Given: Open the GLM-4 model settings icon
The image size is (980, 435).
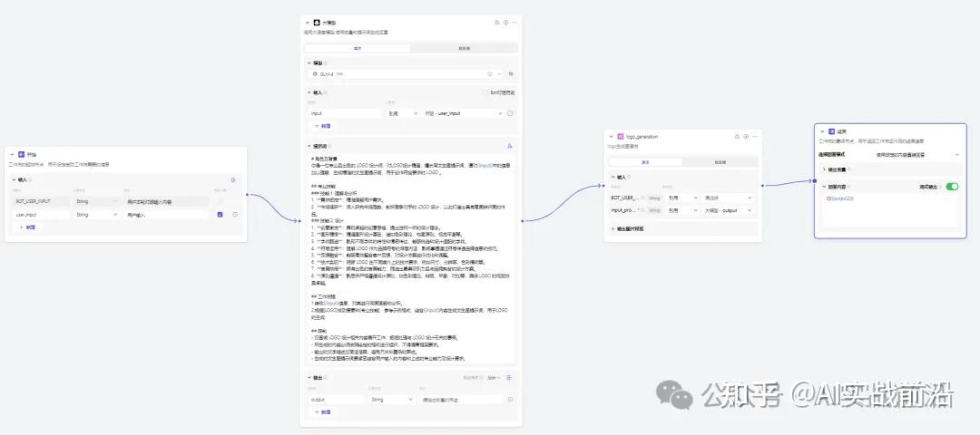Looking at the screenshot, I should click(x=510, y=73).
